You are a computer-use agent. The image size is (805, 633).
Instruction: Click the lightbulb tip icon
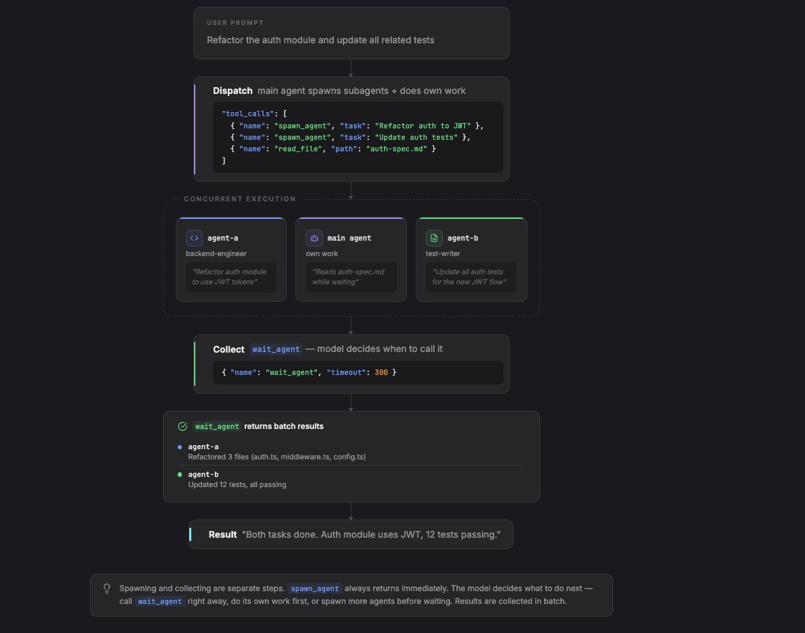107,588
